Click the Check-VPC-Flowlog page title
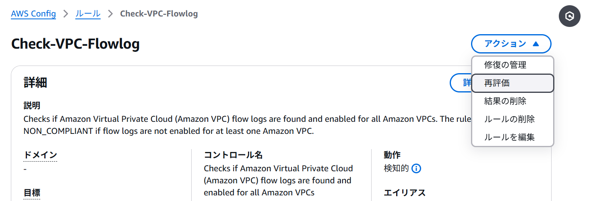The image size is (589, 201). point(75,44)
